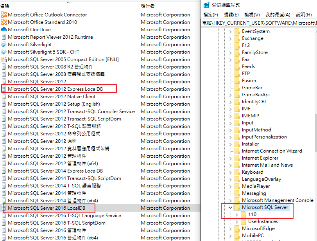Expand the LanguageOverlay registry key
The height and width of the screenshot is (241, 317).
(x=230, y=179)
